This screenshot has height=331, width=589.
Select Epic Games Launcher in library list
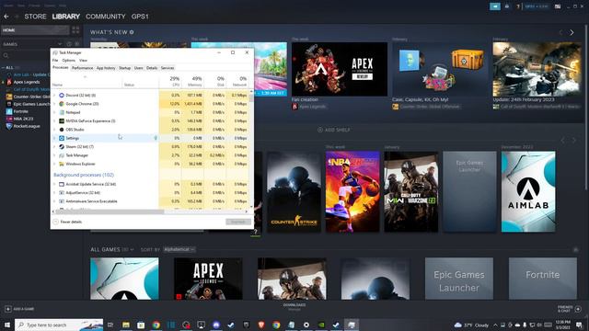[x=31, y=104]
